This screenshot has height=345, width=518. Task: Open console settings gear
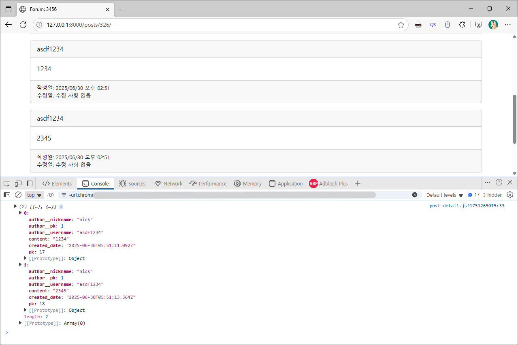coord(510,195)
